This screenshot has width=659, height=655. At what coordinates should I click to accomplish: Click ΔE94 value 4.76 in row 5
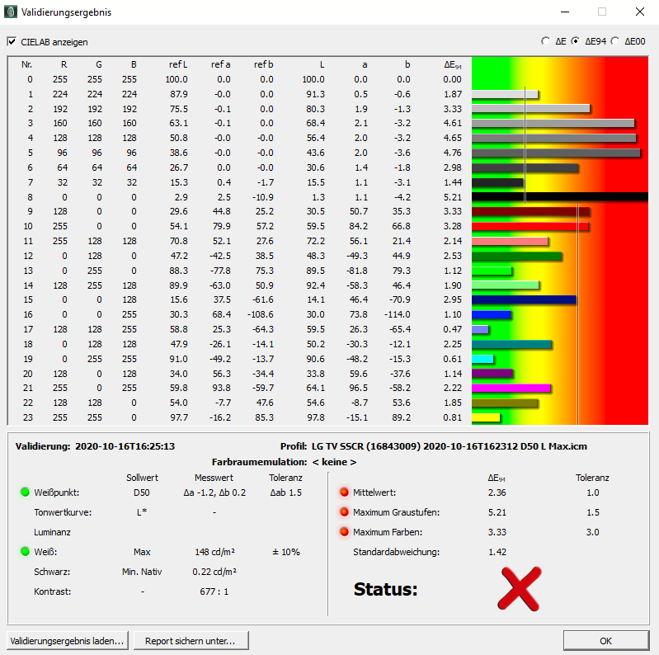point(453,153)
